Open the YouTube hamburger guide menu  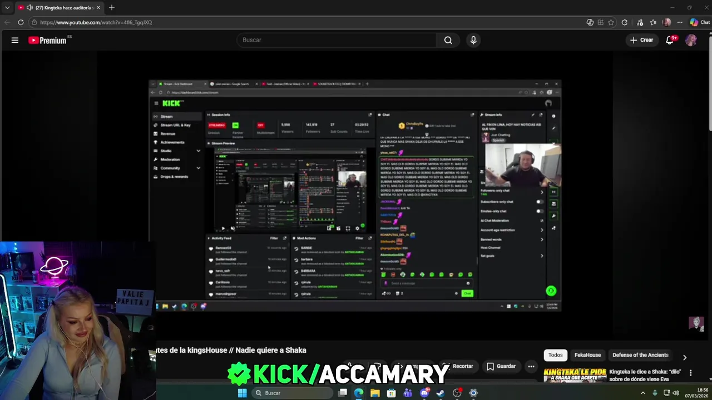point(15,40)
